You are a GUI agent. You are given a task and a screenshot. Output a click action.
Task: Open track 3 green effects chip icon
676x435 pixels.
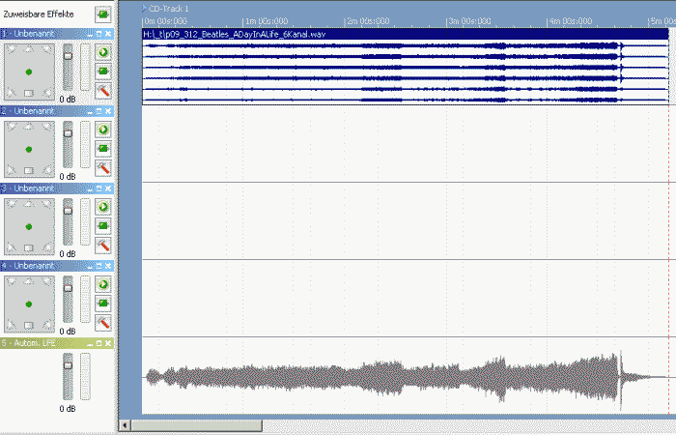102,225
